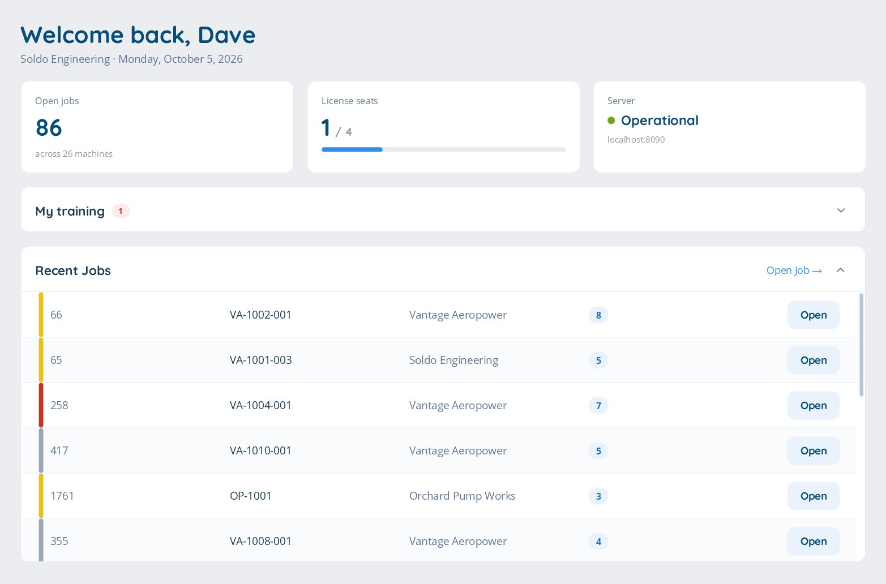Collapse the Recent Jobs panel chevron
This screenshot has height=584, width=886.
tap(841, 270)
